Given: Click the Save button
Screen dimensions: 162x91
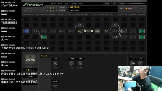Looking at the screenshot, I should (129, 8).
